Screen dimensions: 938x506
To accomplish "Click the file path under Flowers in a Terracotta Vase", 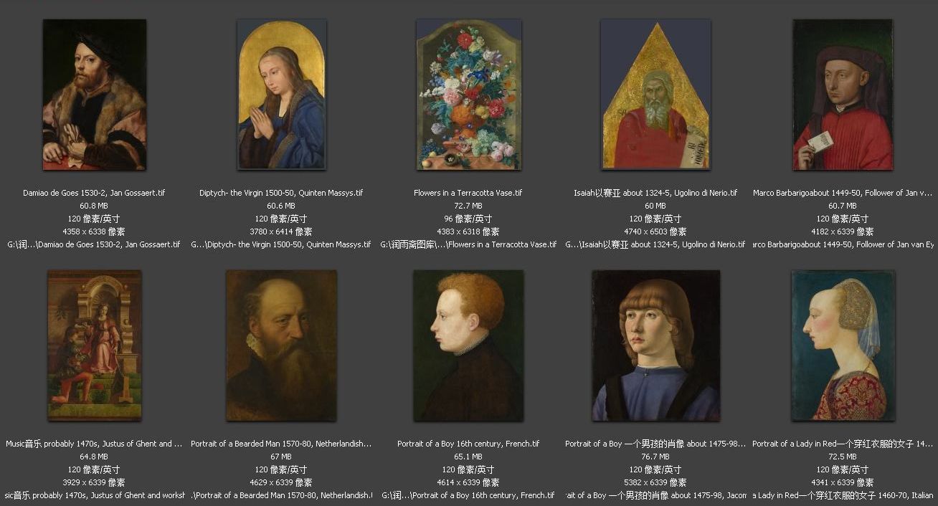I will (468, 244).
